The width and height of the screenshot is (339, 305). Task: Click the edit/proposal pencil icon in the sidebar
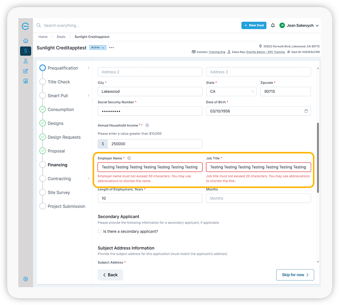click(25, 71)
